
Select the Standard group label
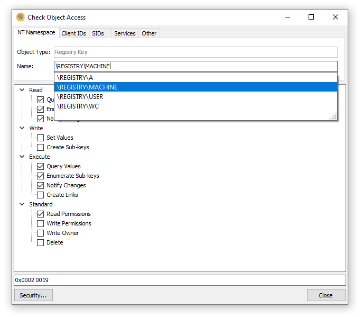point(41,204)
